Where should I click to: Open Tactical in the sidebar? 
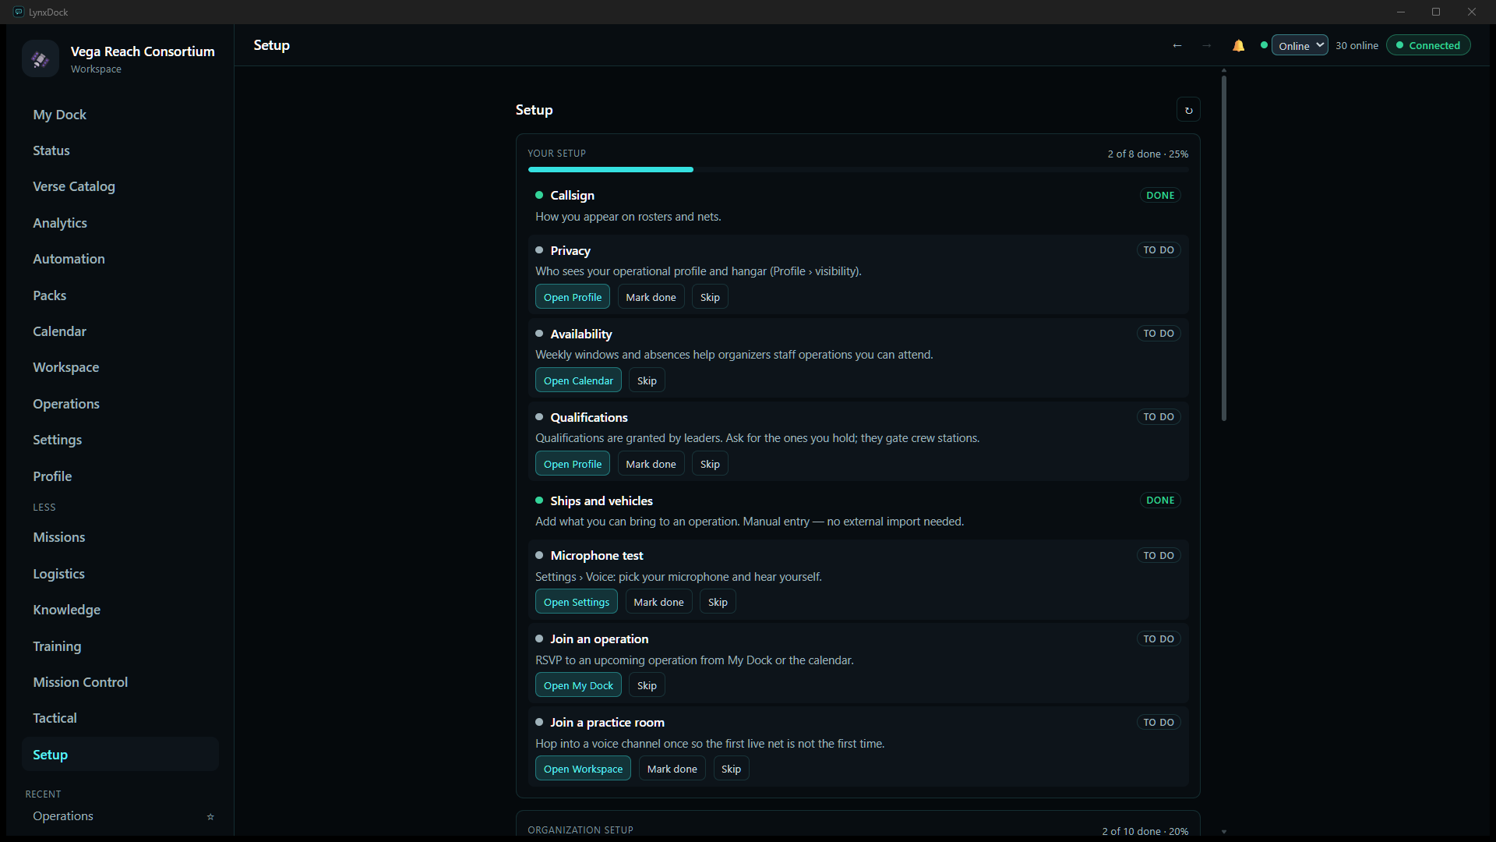point(120,718)
